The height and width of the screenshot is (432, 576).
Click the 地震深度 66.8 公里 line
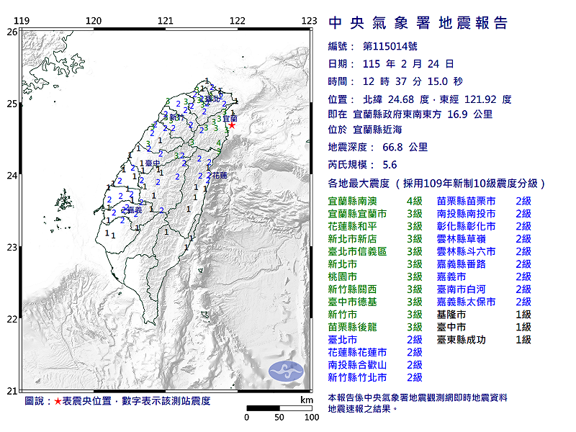click(x=377, y=147)
